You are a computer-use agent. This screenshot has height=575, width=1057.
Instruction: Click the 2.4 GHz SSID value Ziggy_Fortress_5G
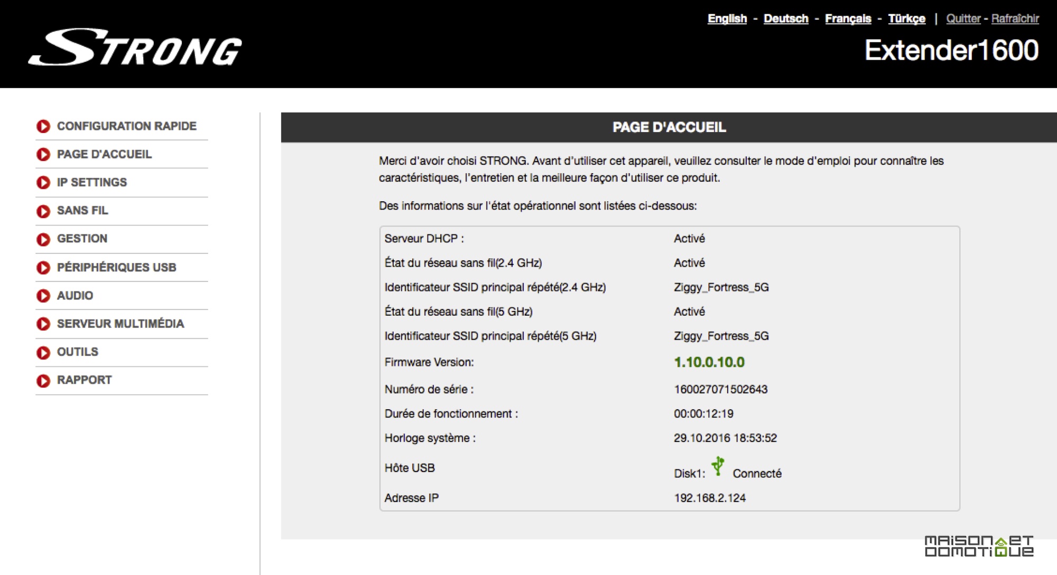click(x=721, y=287)
